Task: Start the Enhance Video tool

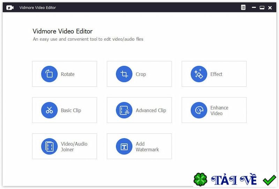Action: click(x=214, y=110)
